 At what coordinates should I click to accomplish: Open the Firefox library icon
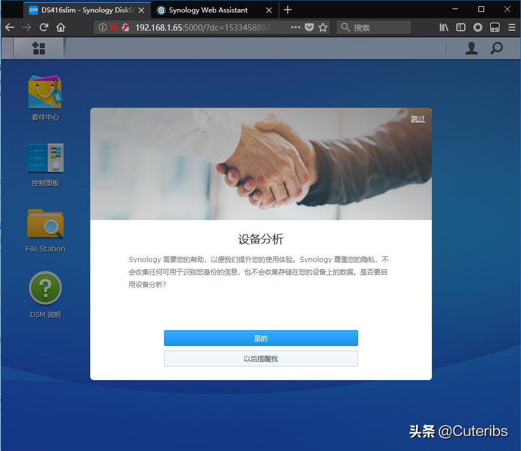tap(445, 27)
